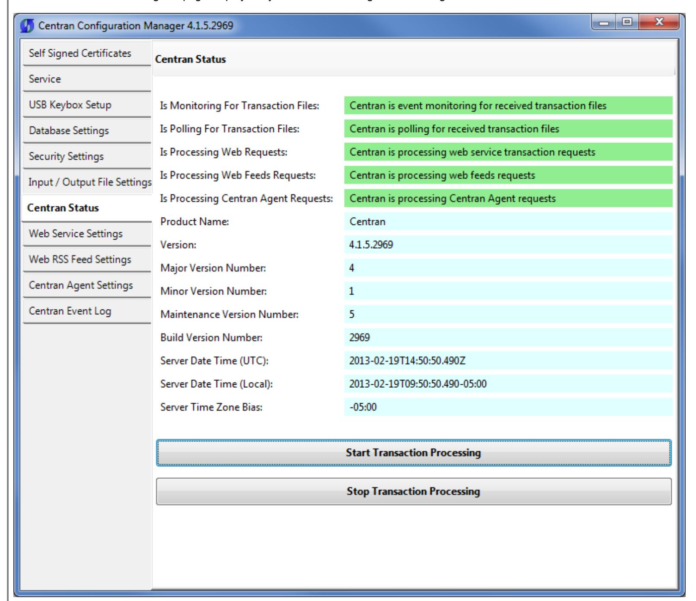Open Input / Output File Settings tab
This screenshot has height=601, width=696.
click(x=87, y=182)
